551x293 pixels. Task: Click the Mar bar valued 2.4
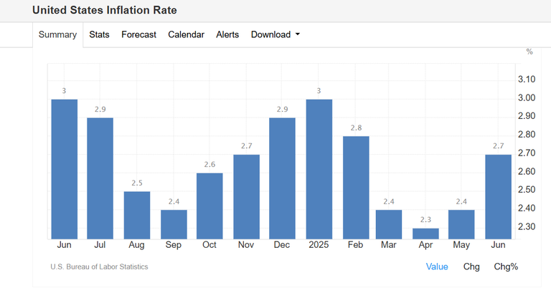[389, 224]
